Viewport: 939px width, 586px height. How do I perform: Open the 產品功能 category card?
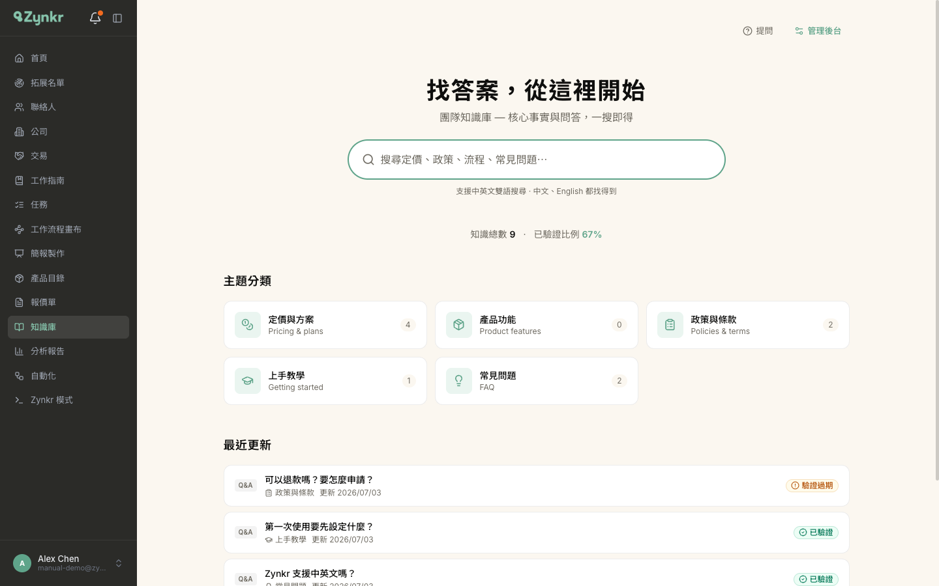pos(537,325)
